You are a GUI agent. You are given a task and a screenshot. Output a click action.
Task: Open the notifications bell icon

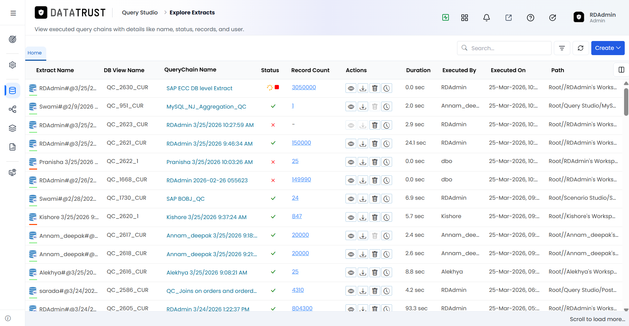click(x=486, y=18)
